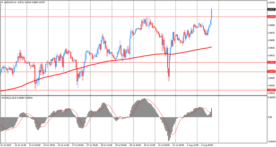Click the 0.9635 price scale value
Image resolution: width=276 pixels, height=147 pixels.
pos(271,48)
